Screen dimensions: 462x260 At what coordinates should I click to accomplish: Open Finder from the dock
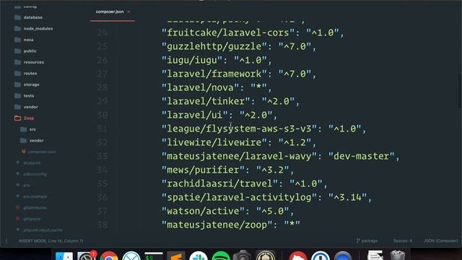pyautogui.click(x=64, y=256)
